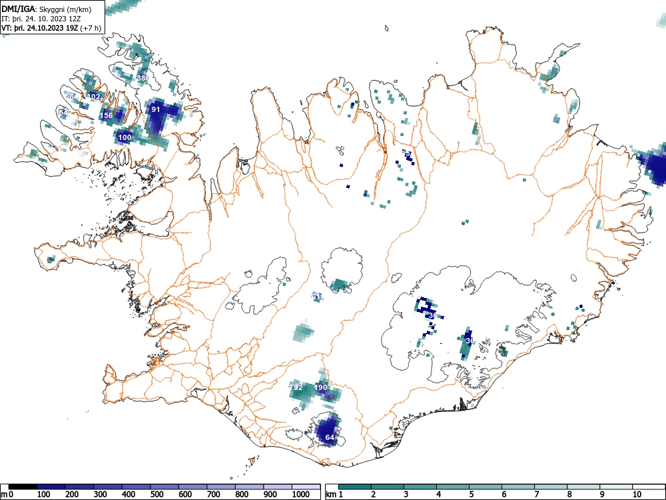This screenshot has width=666, height=500.
Task: Click the '9' tick label in km legend
Action: pyautogui.click(x=602, y=495)
